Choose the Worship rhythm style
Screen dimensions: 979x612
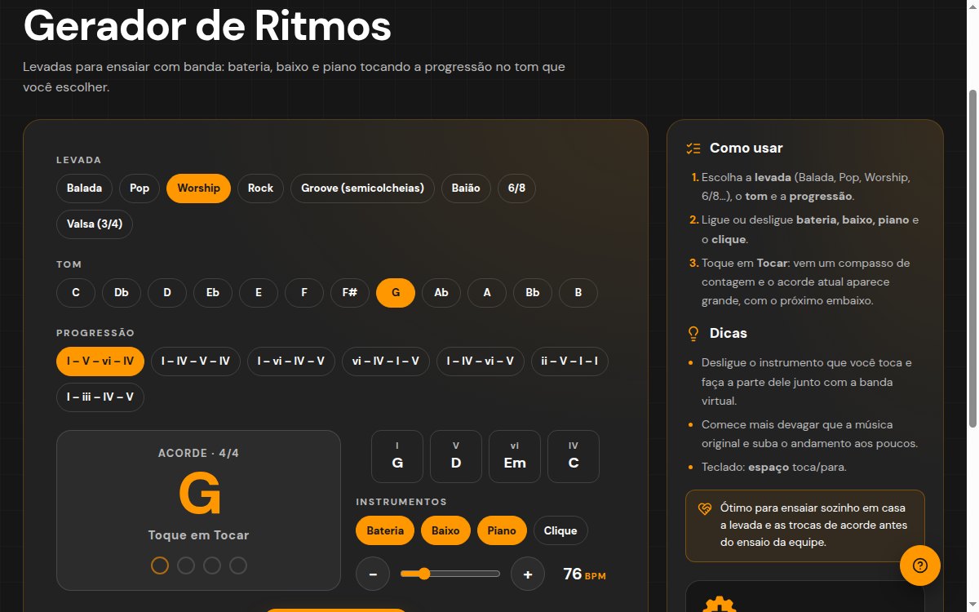coord(198,188)
